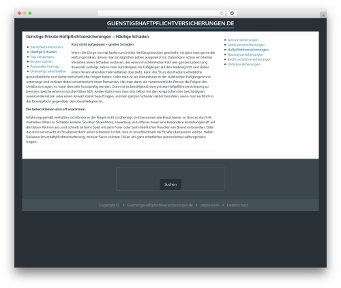Open GuenstigeHaftpflichtversicherungen.de footer link
Image resolution: width=341 pixels, height=288 pixels.
click(x=160, y=205)
